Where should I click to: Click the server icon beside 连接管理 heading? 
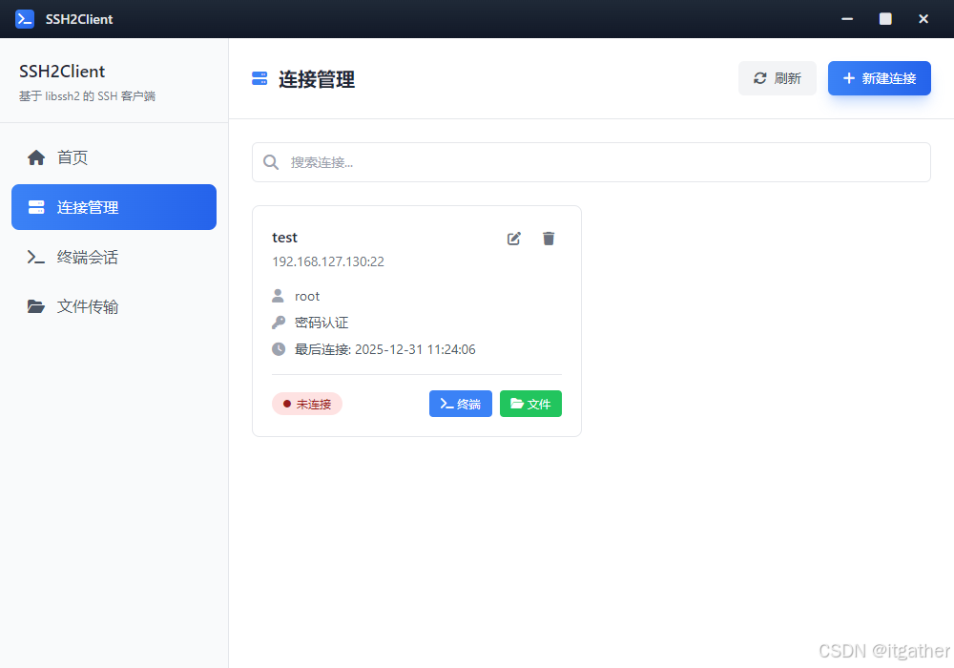coord(259,78)
